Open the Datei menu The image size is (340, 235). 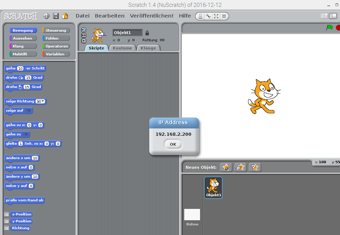(82, 16)
